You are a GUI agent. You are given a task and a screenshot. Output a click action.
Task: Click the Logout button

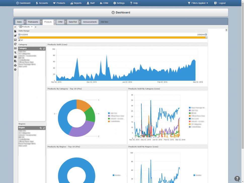(220, 3)
